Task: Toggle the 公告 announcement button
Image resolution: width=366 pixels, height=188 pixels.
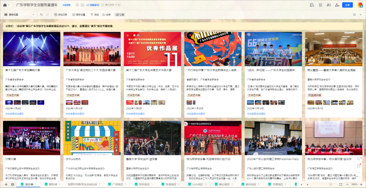Action: [x=120, y=15]
